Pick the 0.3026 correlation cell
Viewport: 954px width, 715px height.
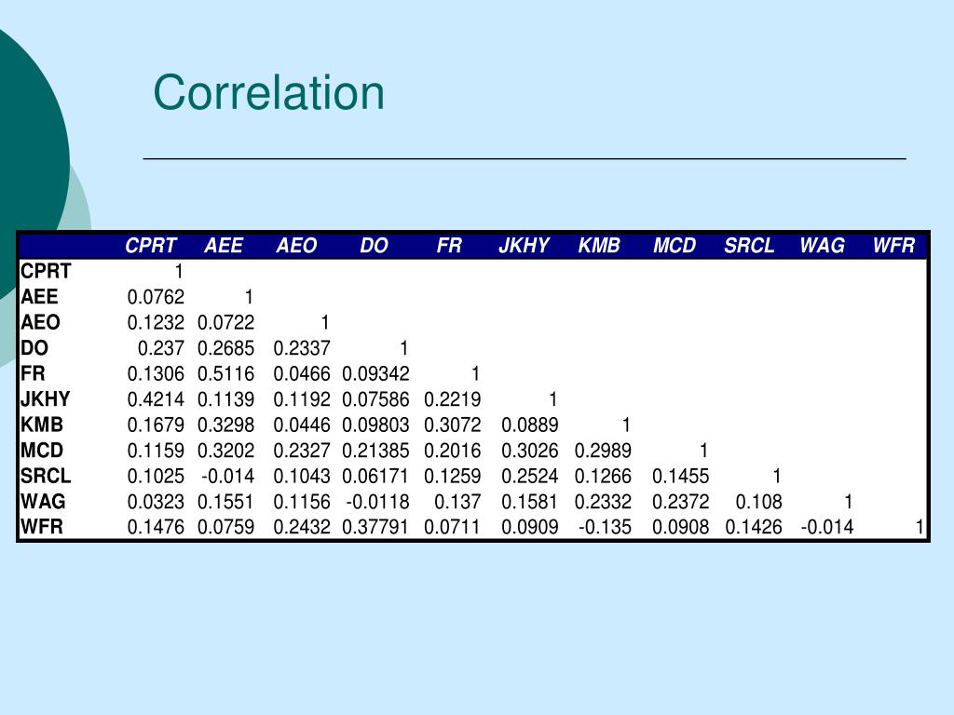point(530,450)
